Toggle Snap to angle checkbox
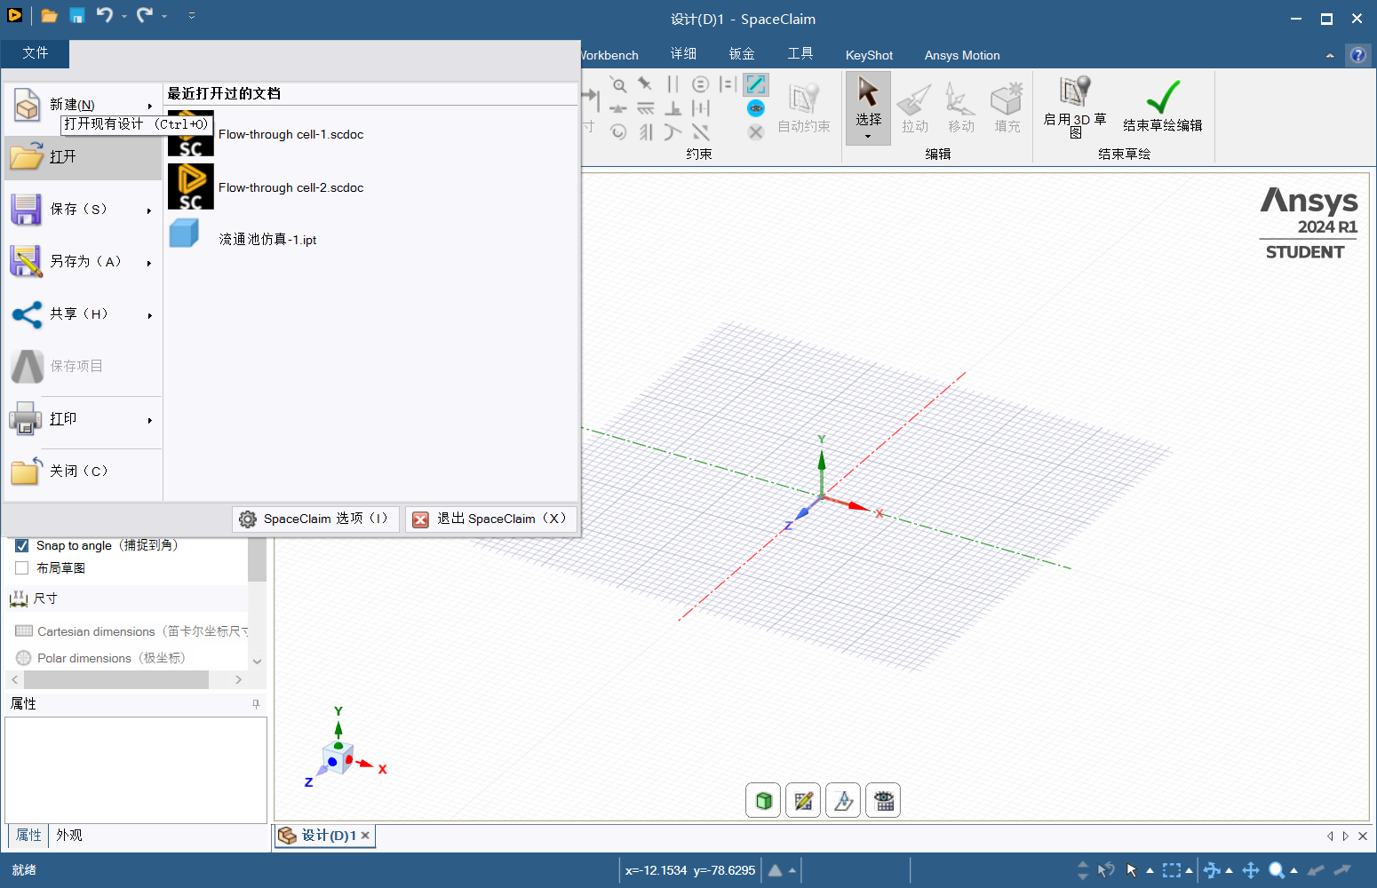 (x=21, y=545)
